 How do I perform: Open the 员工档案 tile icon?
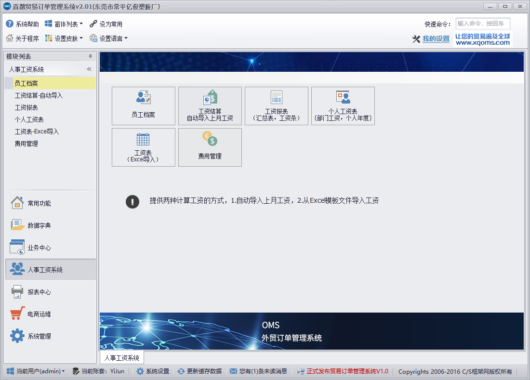(143, 106)
